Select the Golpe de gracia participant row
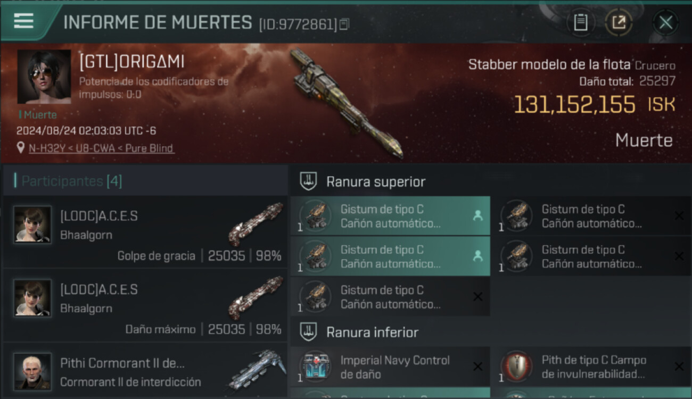The height and width of the screenshot is (399, 692). (145, 231)
